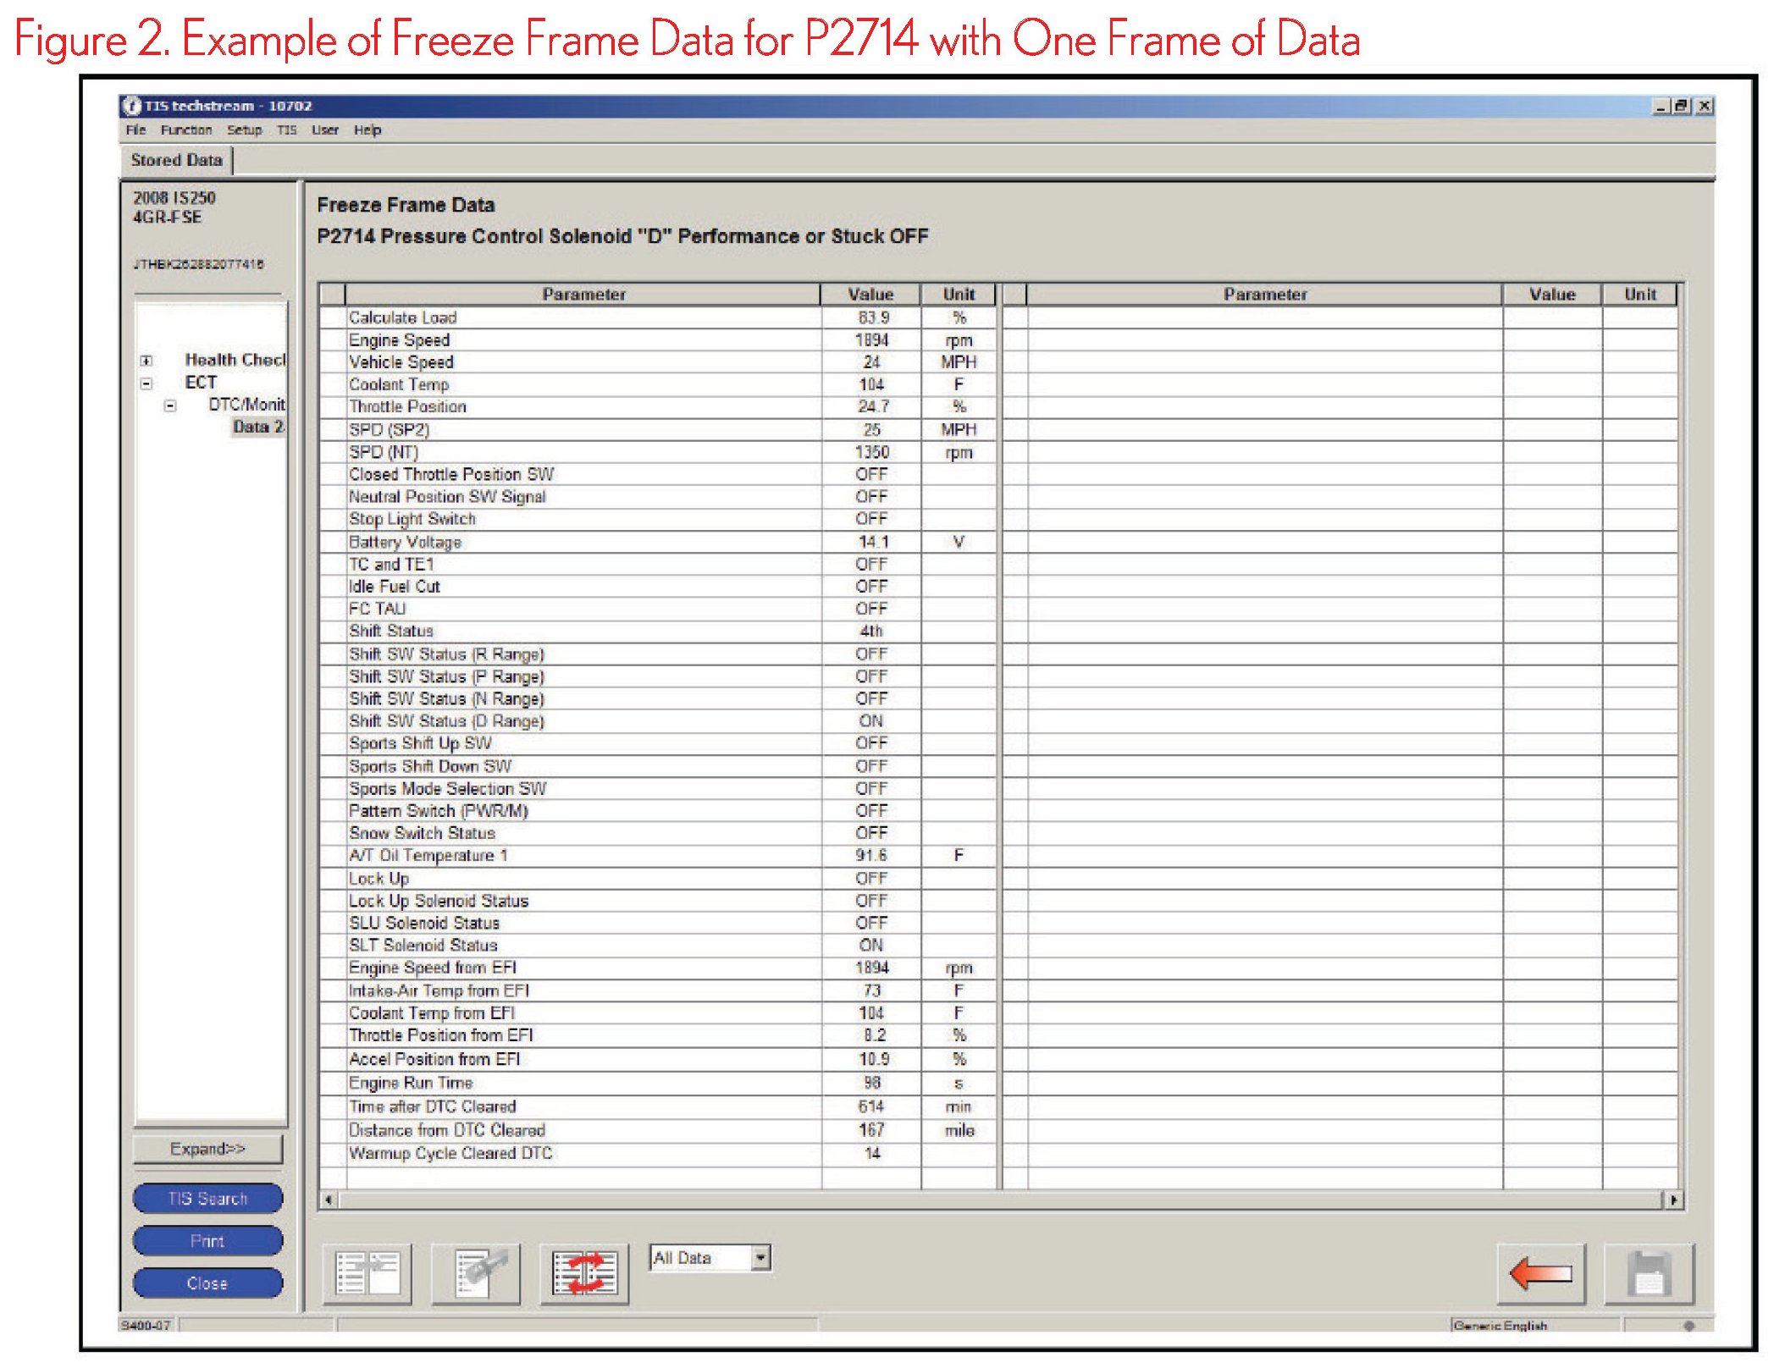Click the data list compare icon
1785x1368 pixels.
click(367, 1272)
